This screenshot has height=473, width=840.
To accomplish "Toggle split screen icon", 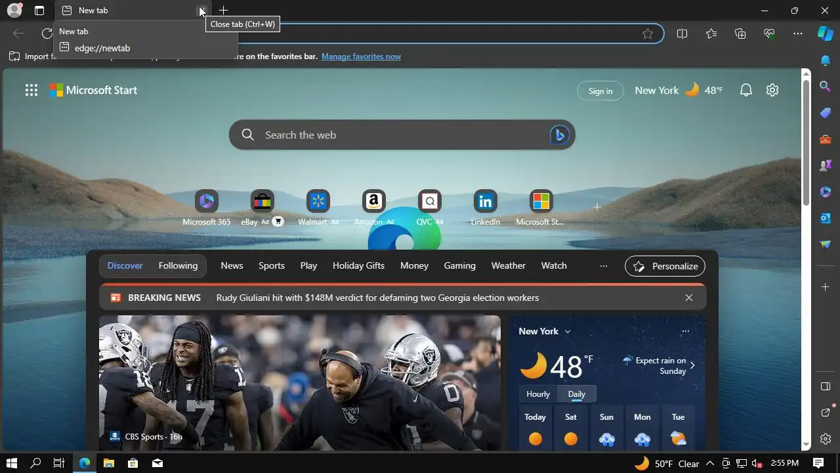I will pyautogui.click(x=682, y=34).
